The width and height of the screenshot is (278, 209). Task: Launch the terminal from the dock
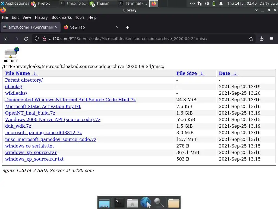point(119,202)
